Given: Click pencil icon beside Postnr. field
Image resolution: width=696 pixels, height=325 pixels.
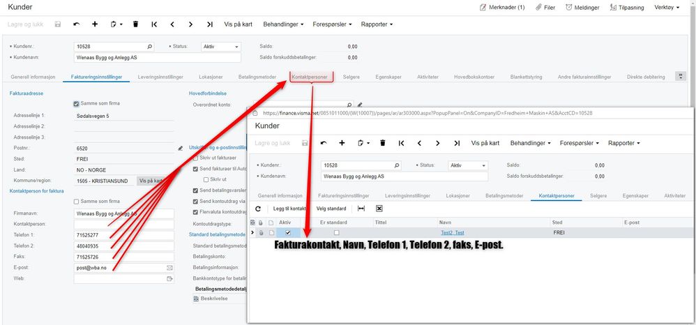Looking at the screenshot, I should coord(180,149).
